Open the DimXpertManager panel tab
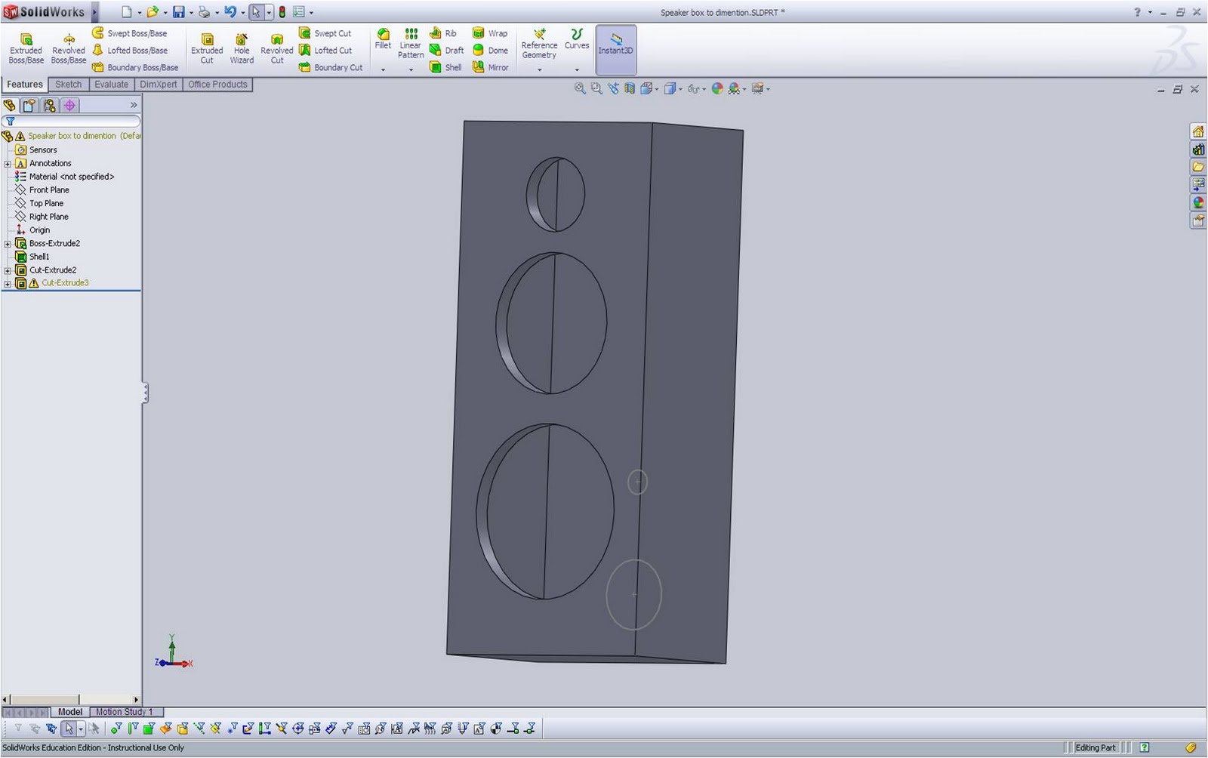 tap(69, 106)
